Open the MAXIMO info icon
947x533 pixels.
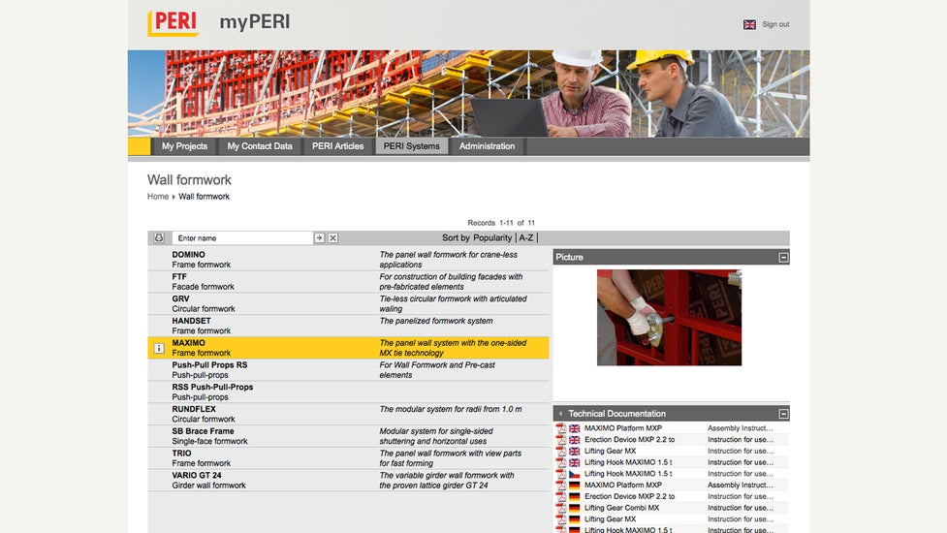point(159,348)
